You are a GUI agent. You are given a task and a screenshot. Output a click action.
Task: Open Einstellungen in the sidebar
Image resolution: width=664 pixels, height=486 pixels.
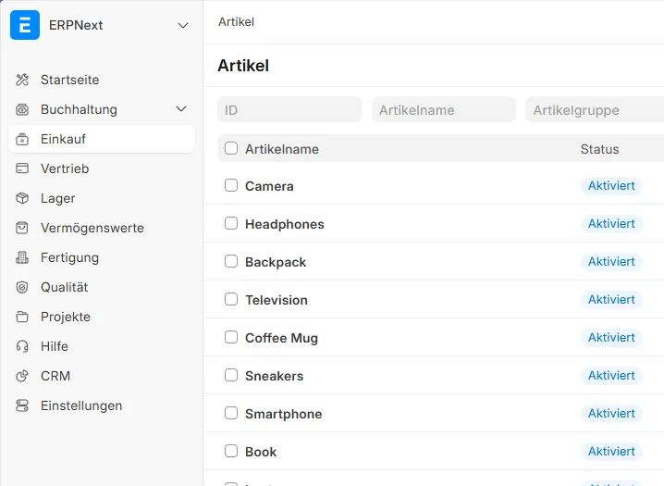(x=81, y=406)
